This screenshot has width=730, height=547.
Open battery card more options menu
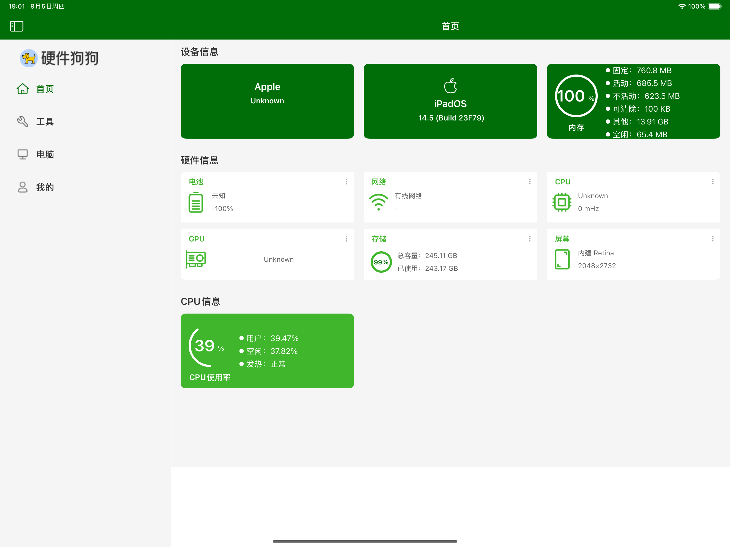click(x=346, y=182)
